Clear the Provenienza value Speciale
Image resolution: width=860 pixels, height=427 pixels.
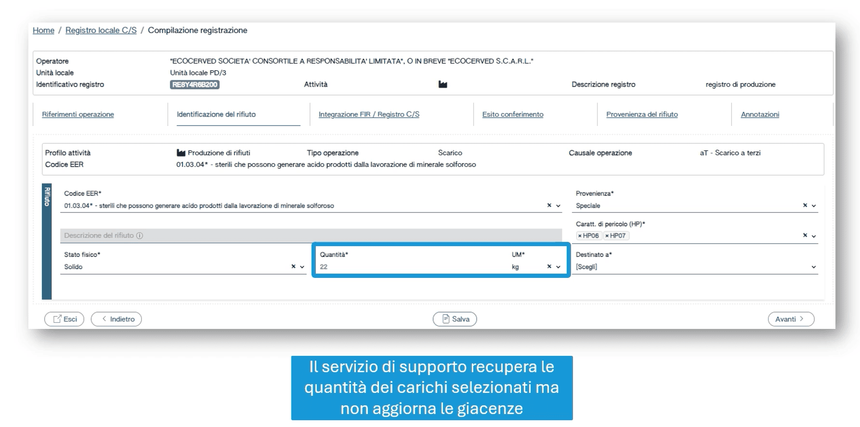pos(805,205)
